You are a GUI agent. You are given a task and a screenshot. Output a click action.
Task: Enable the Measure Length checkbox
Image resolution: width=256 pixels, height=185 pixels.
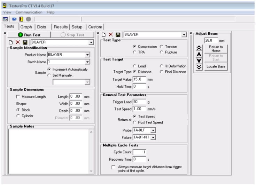(13, 97)
